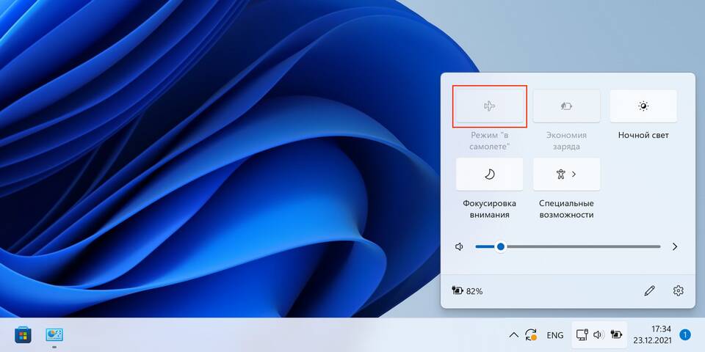Open notifications badge showing 1
Image resolution: width=705 pixels, height=352 pixels.
[685, 335]
